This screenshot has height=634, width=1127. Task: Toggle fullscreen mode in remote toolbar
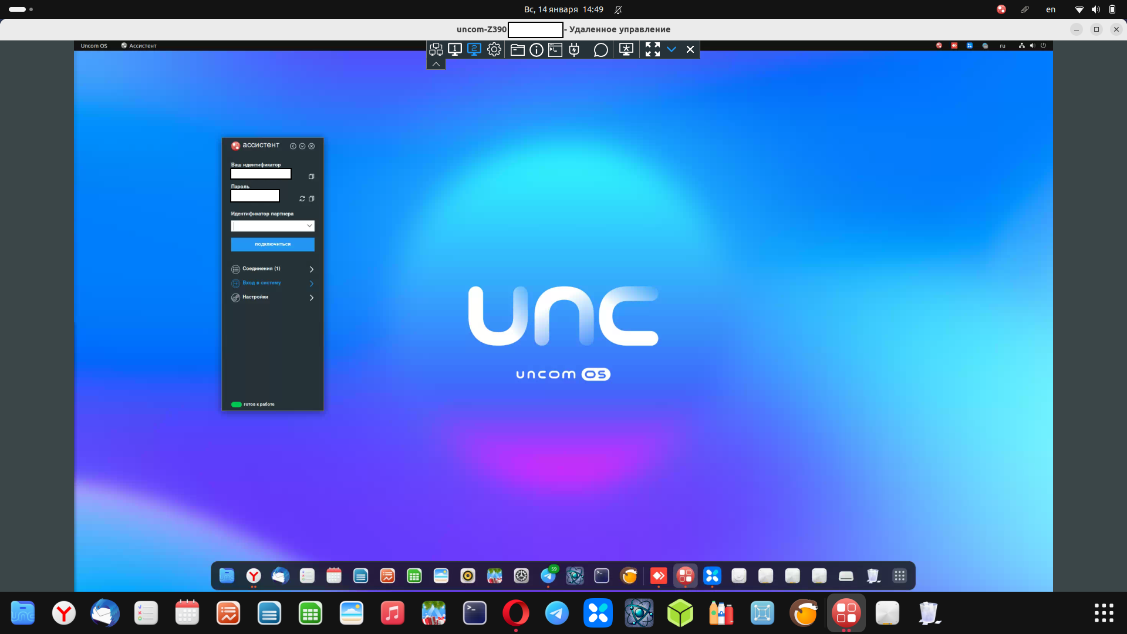coord(653,50)
